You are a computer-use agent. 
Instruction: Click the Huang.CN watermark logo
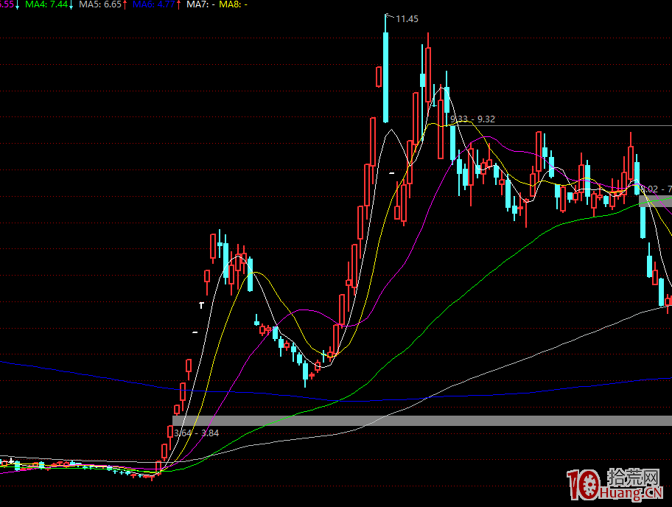[634, 492]
